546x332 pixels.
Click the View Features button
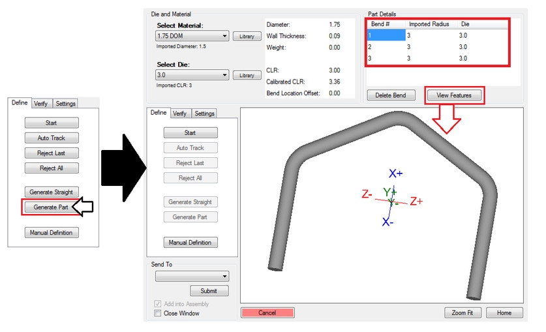[x=454, y=95]
